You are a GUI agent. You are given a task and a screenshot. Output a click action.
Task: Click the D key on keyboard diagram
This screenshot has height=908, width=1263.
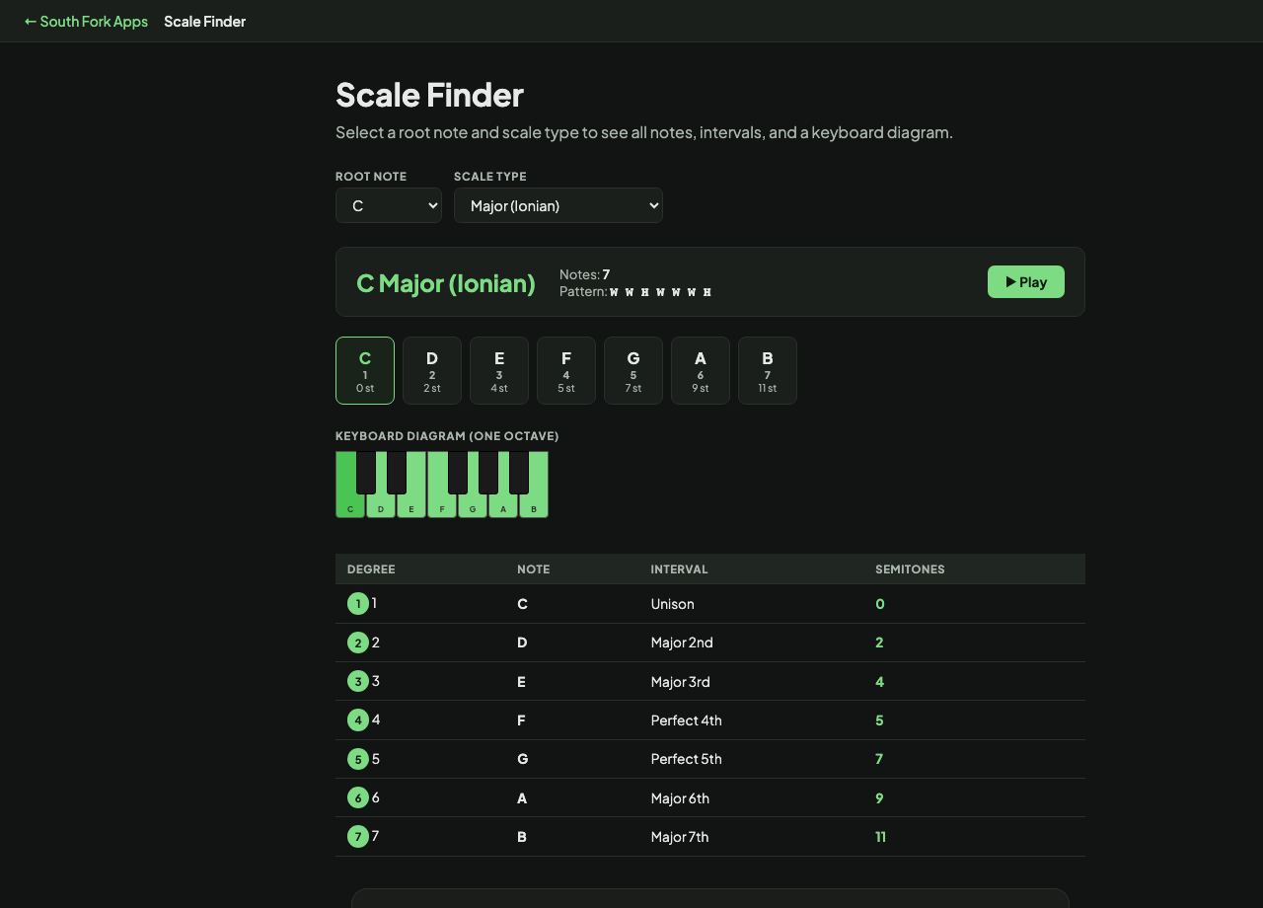click(x=381, y=505)
